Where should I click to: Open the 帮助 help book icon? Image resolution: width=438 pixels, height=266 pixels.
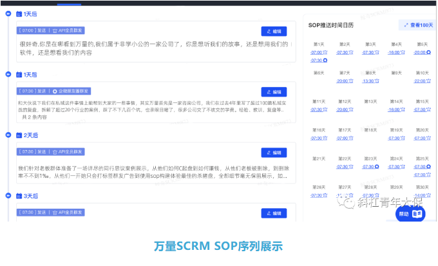(417, 214)
